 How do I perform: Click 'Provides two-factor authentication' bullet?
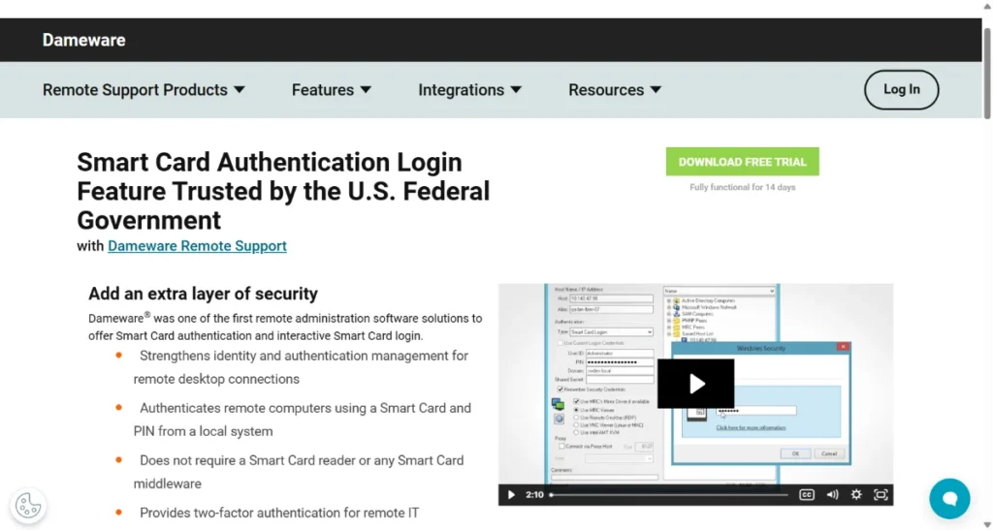[279, 513]
